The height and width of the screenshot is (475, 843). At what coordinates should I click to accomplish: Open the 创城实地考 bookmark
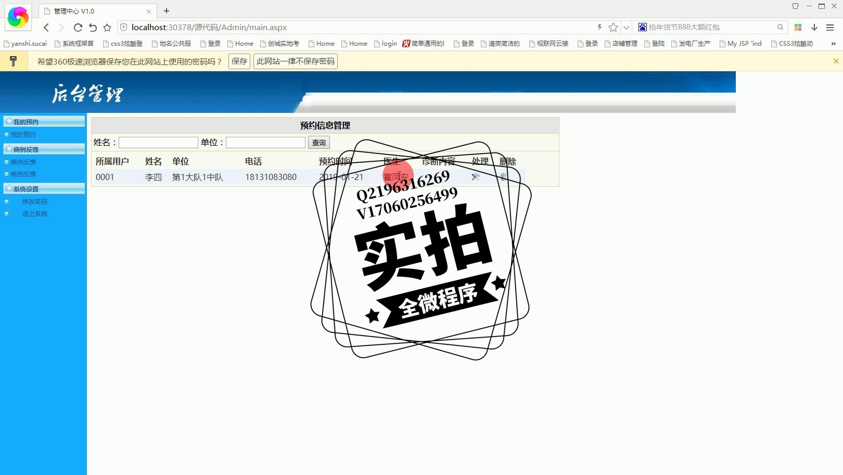click(280, 44)
